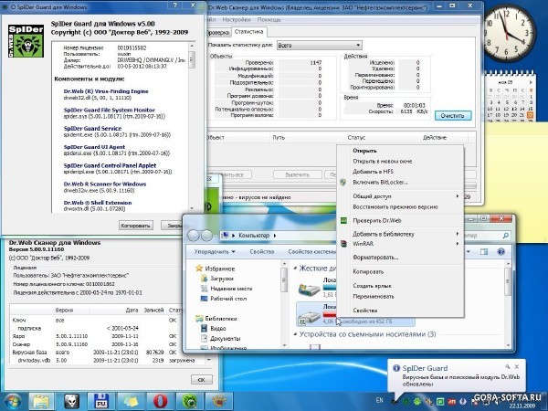Image resolution: width=548 pixels, height=411 pixels.
Task: Open balloon options wrench in SpIDer Guard notification
Action: coord(508,366)
